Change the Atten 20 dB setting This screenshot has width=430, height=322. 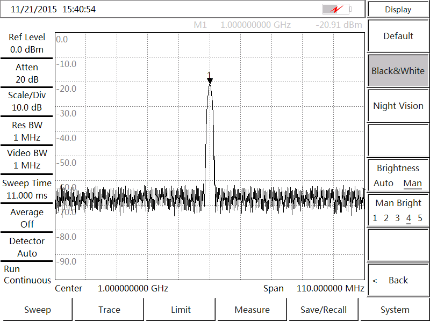(27, 73)
